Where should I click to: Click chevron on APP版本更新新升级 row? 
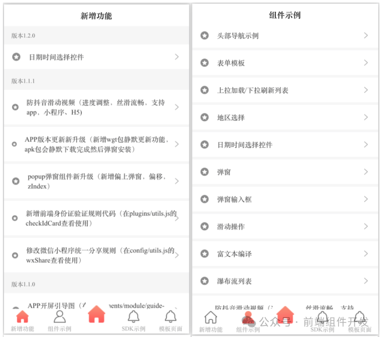coord(177,144)
